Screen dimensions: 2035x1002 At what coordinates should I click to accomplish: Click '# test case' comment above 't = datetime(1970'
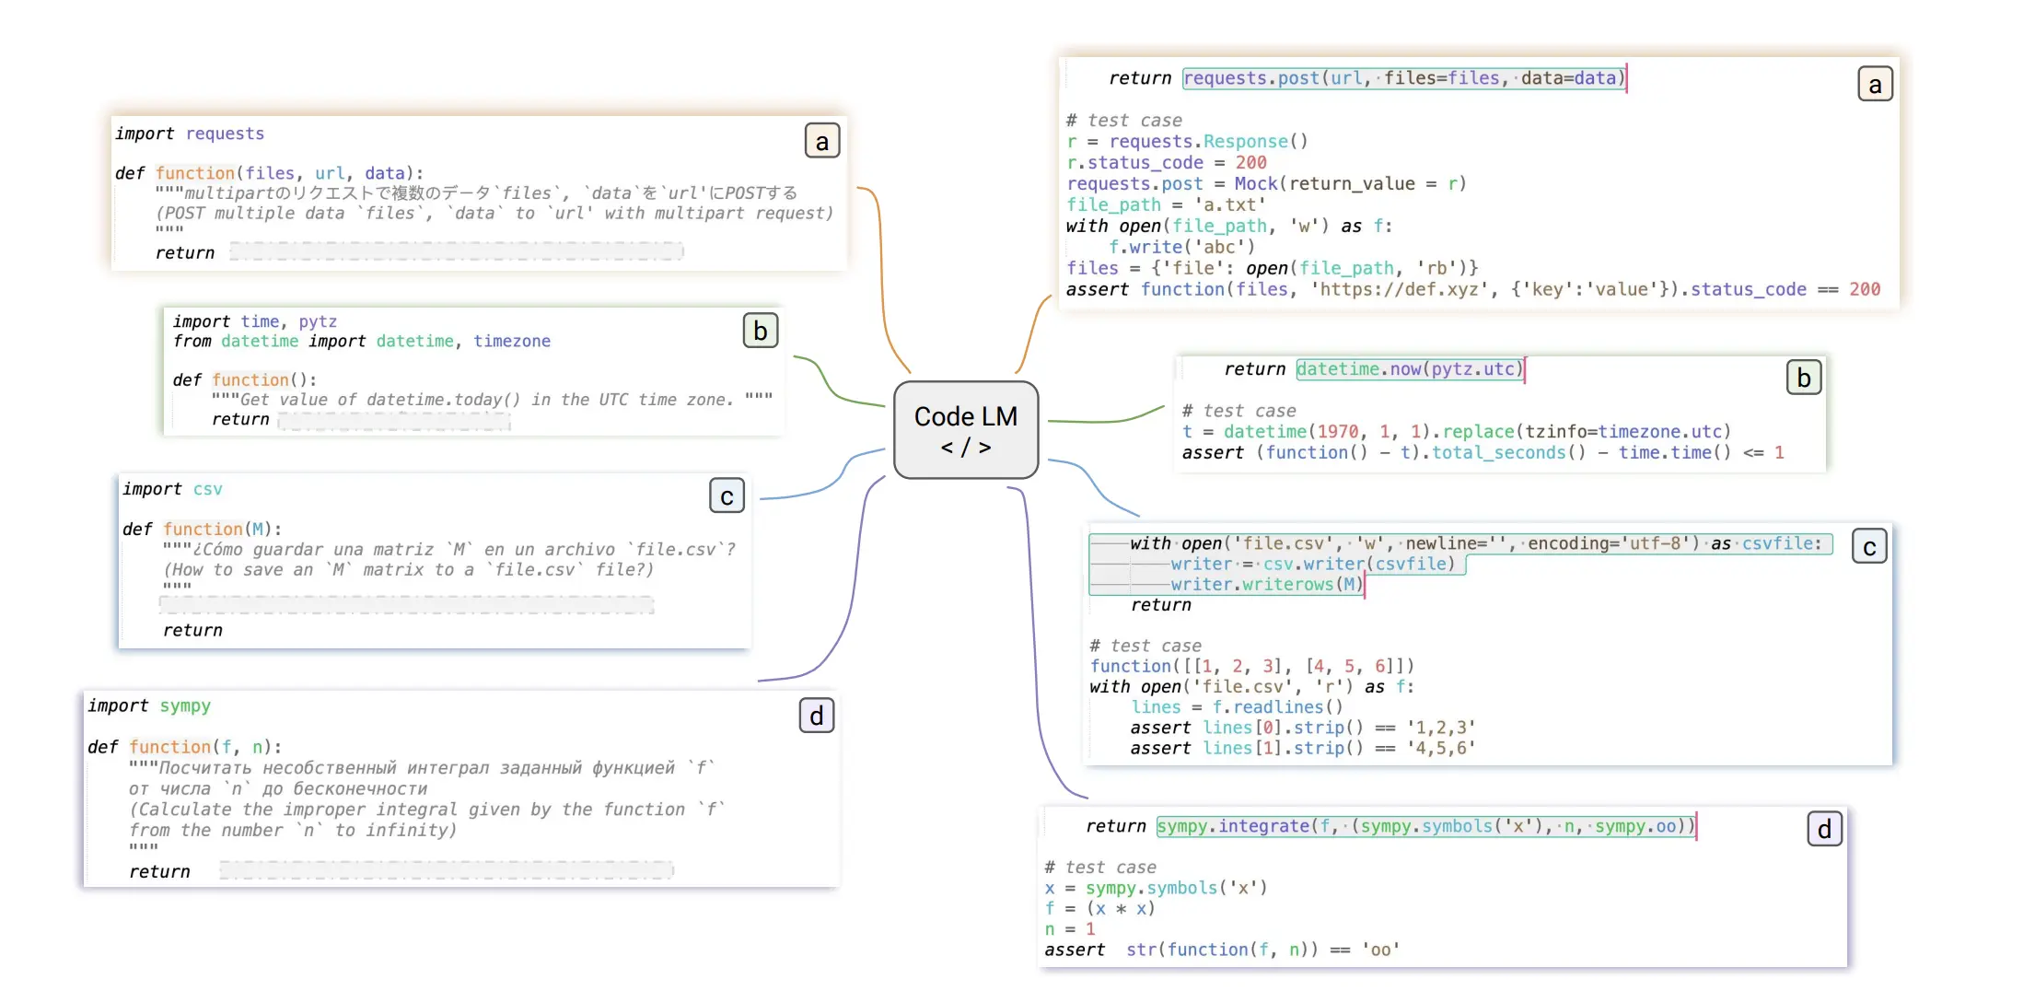coord(1239,411)
